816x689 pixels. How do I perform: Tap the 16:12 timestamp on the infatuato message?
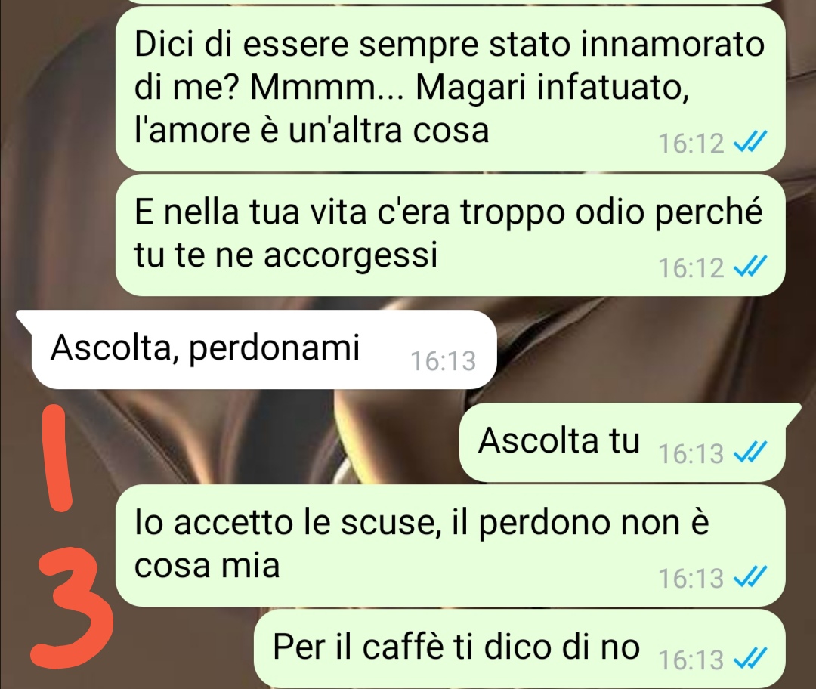click(x=691, y=143)
